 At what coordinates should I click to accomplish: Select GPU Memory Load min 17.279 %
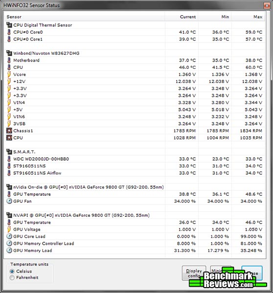(x=218, y=251)
